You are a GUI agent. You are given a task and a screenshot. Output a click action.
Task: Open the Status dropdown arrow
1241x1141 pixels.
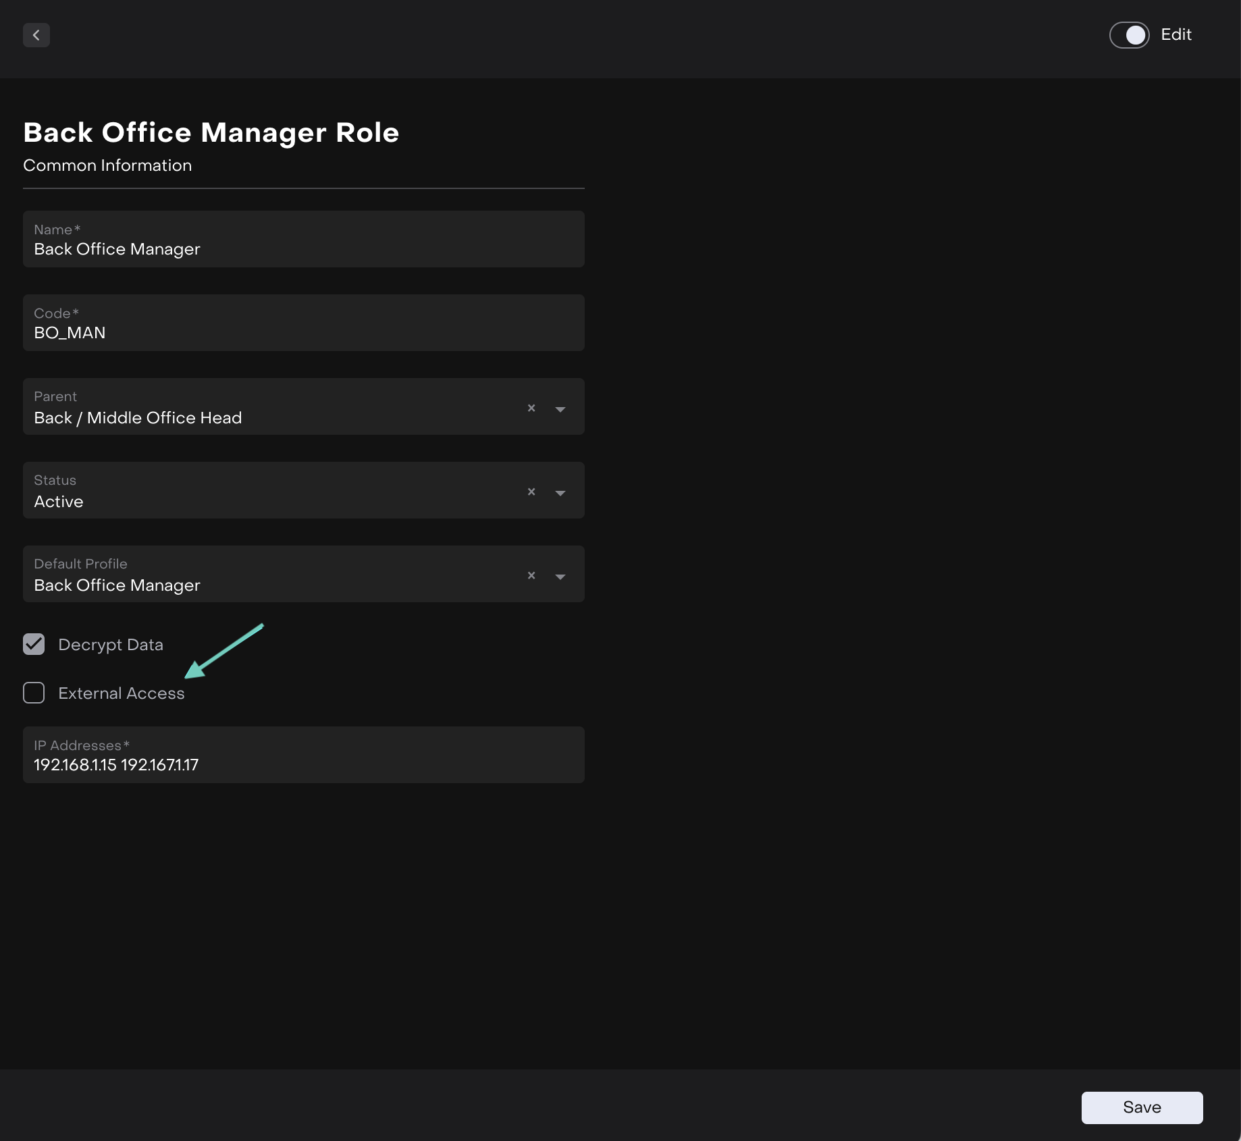click(560, 493)
